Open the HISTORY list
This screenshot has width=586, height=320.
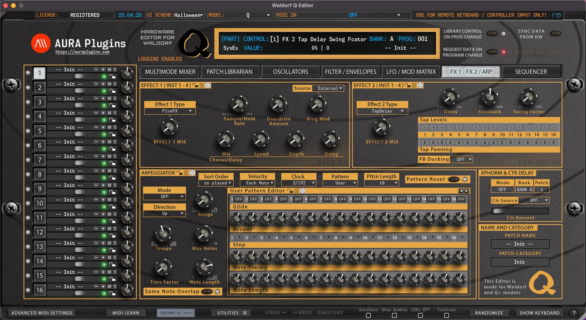pos(330,313)
